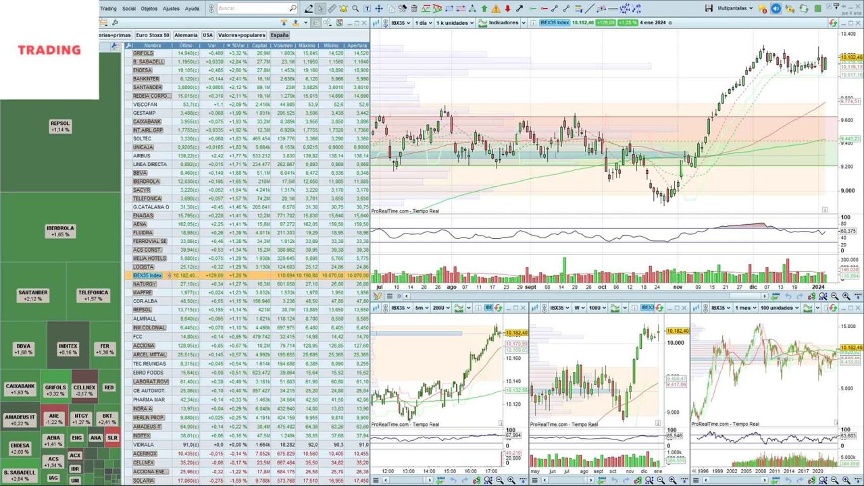The height and width of the screenshot is (486, 864).
Task: Select the zoom magnifier tool in top toolbar
Action: tap(355, 8)
